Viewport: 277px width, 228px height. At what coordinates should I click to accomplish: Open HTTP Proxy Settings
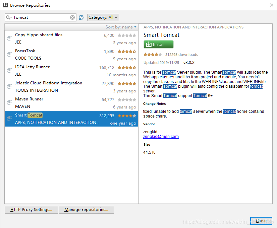pos(31,210)
